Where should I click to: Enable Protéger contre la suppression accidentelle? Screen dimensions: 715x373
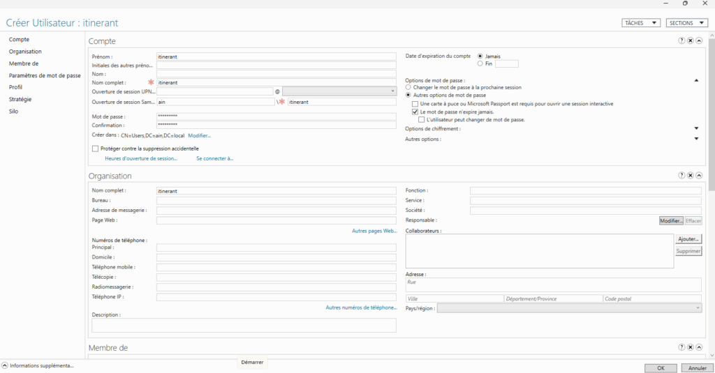[96, 149]
